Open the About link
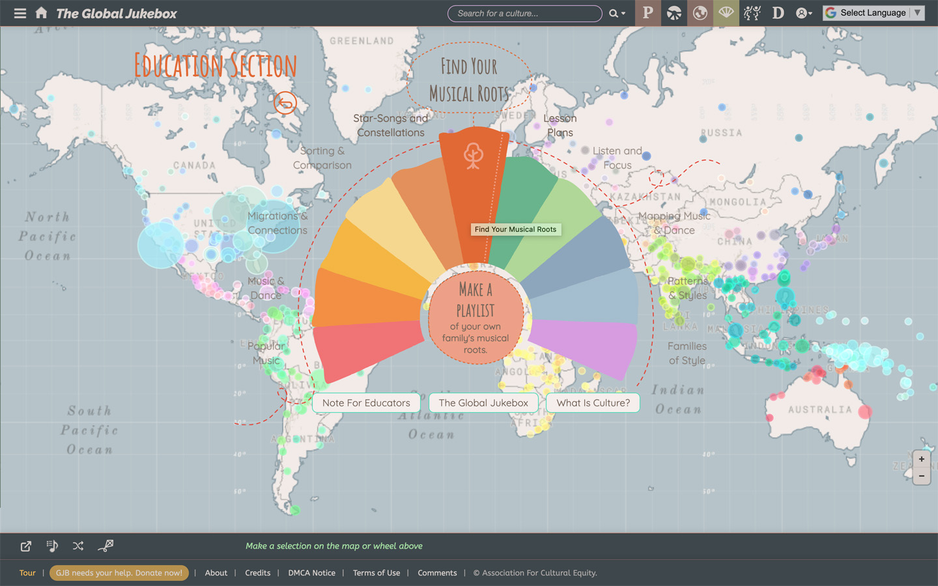Screen dimensions: 938x586 [216, 573]
